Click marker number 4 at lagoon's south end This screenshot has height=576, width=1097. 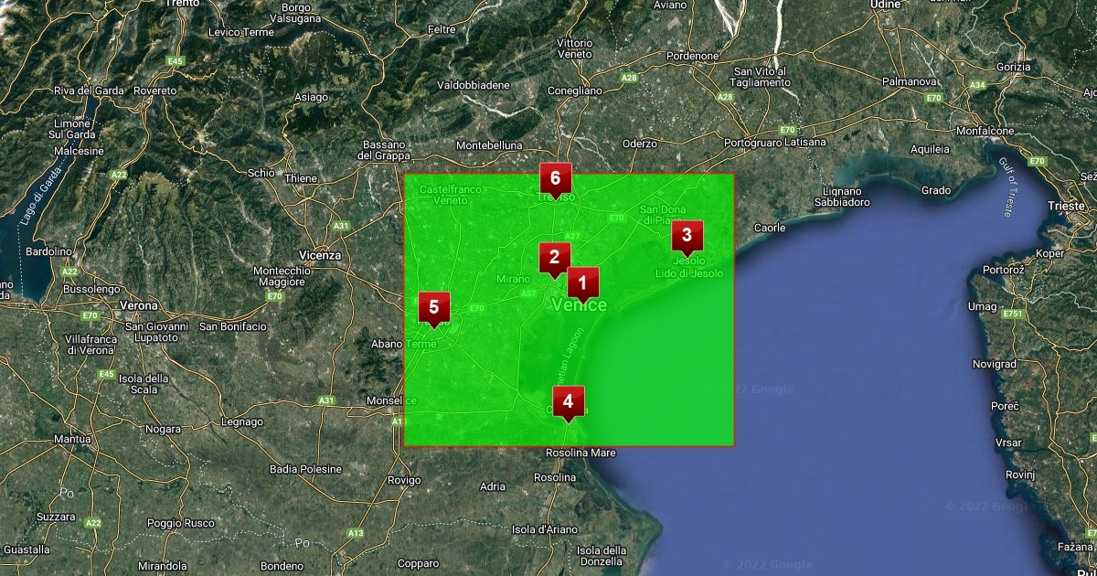569,401
